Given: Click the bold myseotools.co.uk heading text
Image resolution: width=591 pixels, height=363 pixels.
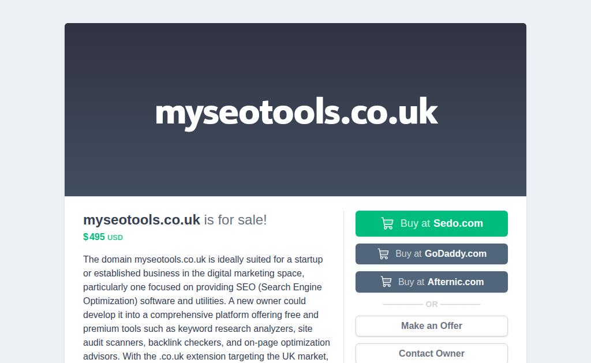Looking at the screenshot, I should pyautogui.click(x=141, y=220).
